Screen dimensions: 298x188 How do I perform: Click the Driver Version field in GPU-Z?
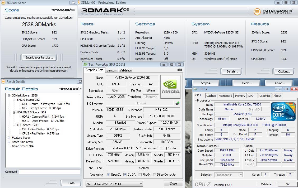pyautogui.click(x=143, y=148)
